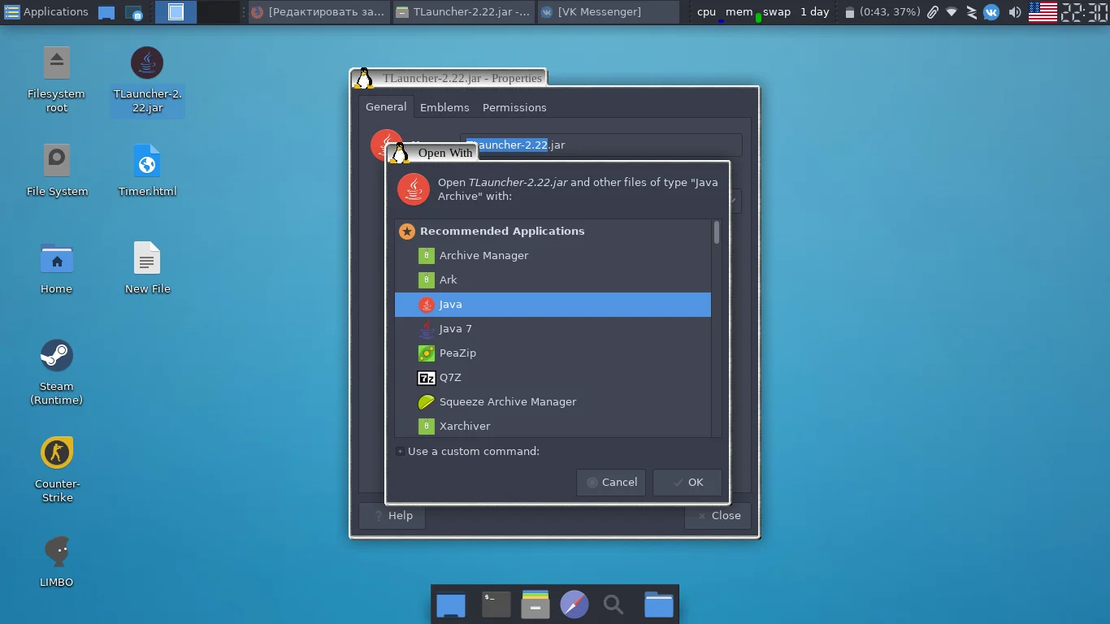Screen dimensions: 1110x624
Task: Choose Ark from recommended applications
Action: [x=553, y=279]
